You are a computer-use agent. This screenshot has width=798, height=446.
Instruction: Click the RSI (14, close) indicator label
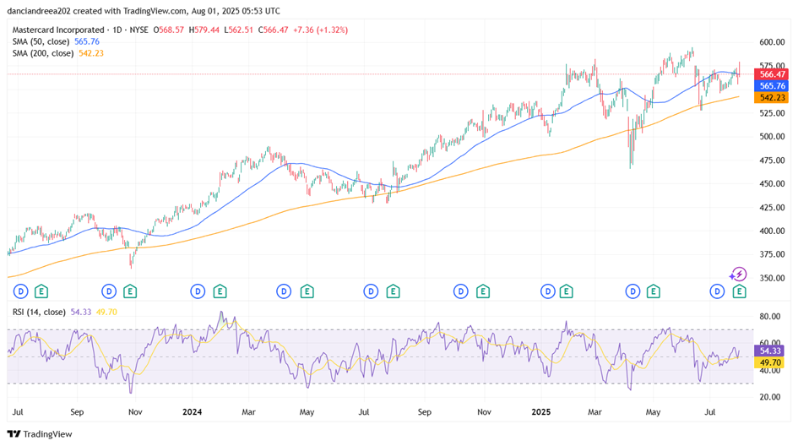(x=40, y=313)
